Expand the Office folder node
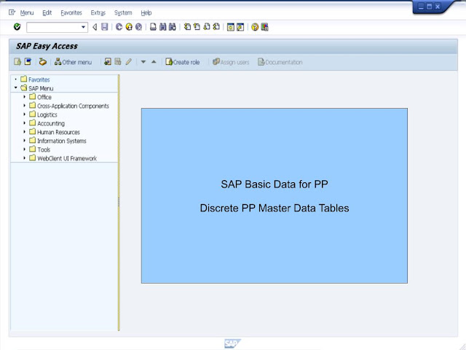The image size is (466, 350). [25, 97]
